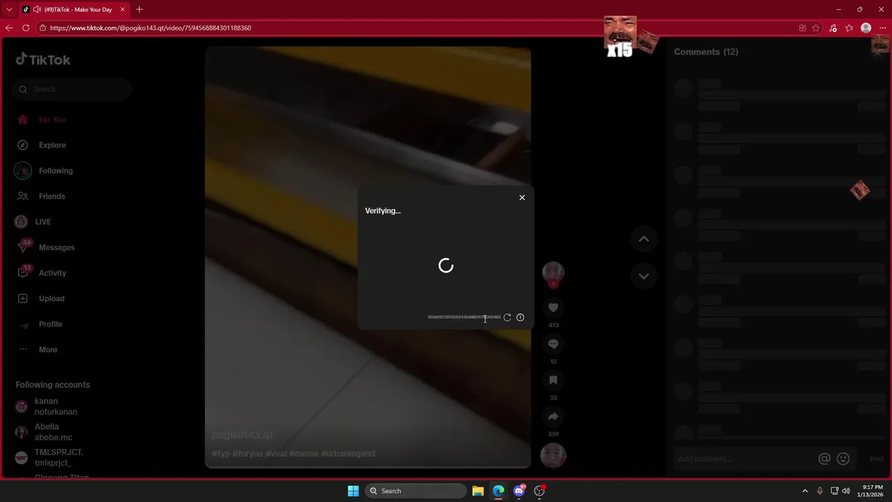This screenshot has height=502, width=892.
Task: Close the TikTok browser tab
Action: click(x=123, y=10)
